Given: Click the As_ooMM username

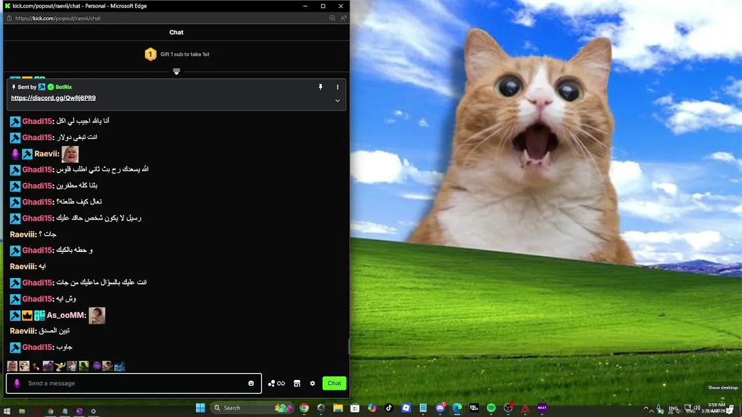Looking at the screenshot, I should pyautogui.click(x=66, y=315).
